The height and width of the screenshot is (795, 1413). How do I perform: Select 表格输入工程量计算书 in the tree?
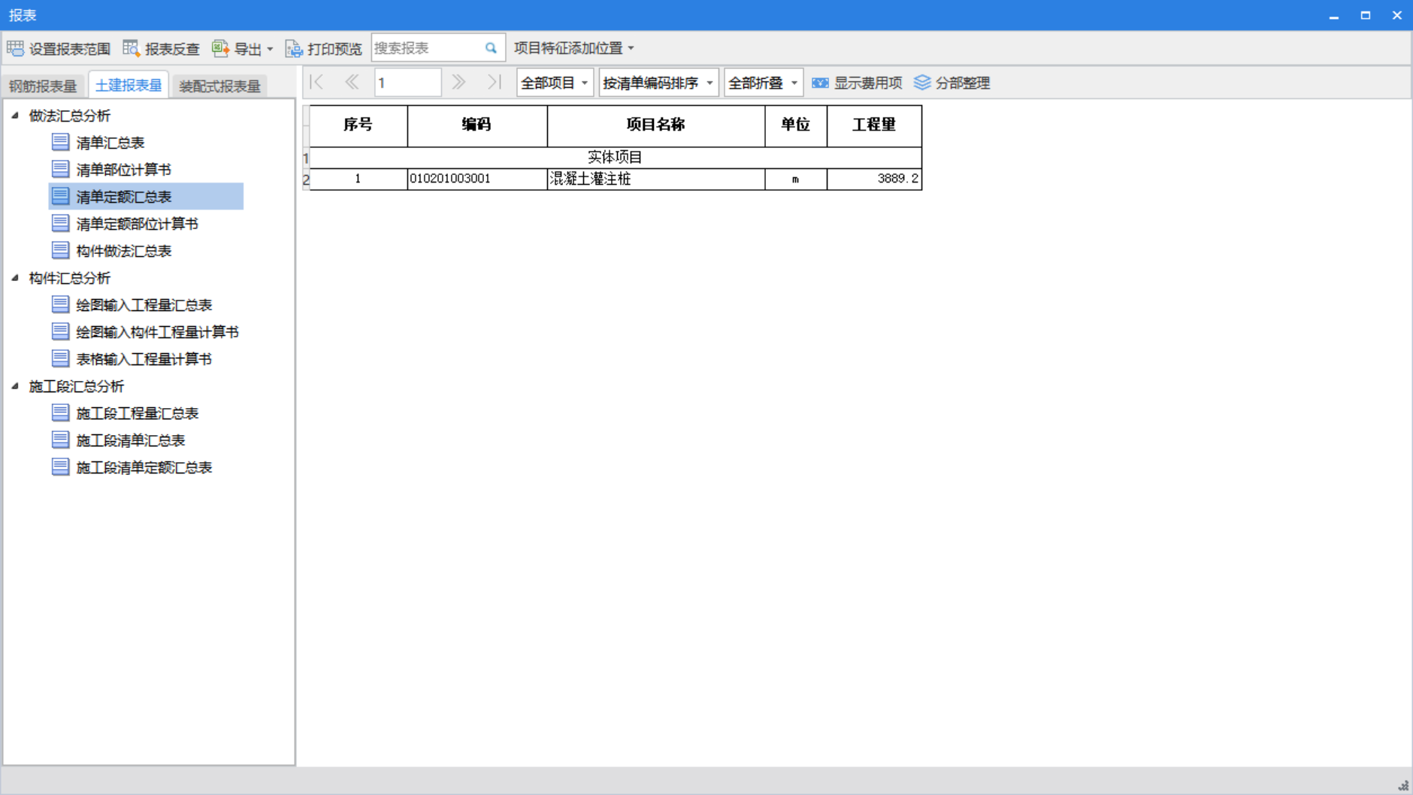coord(144,358)
